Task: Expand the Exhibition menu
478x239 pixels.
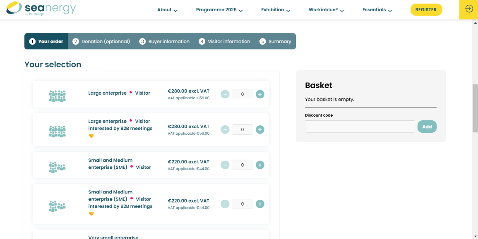Action: pyautogui.click(x=276, y=10)
